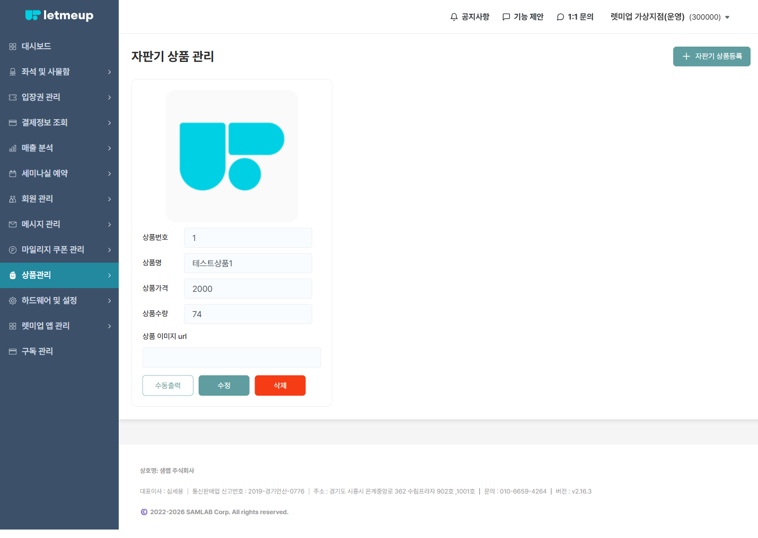The image size is (758, 538).
Task: Expand the 결제정보 조회 chevron
Action: (x=110, y=123)
